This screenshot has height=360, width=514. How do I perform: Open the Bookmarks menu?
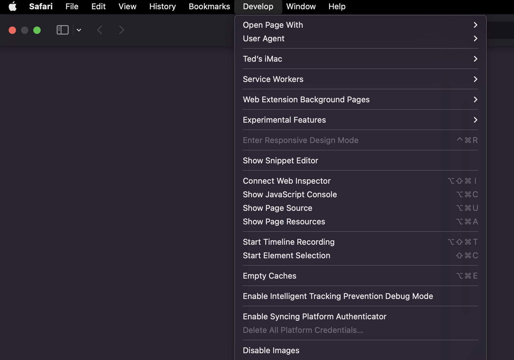[209, 6]
